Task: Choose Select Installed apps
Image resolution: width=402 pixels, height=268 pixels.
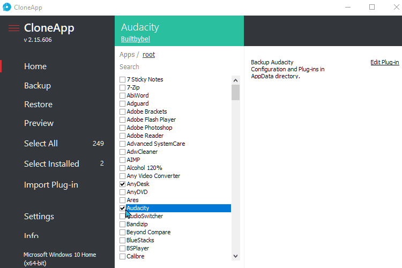Action: 51,163
